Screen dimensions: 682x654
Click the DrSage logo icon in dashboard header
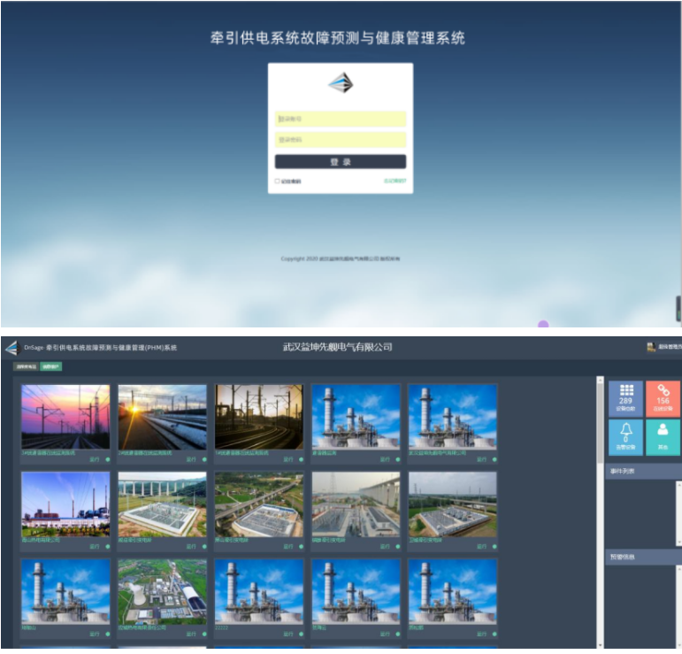click(11, 348)
